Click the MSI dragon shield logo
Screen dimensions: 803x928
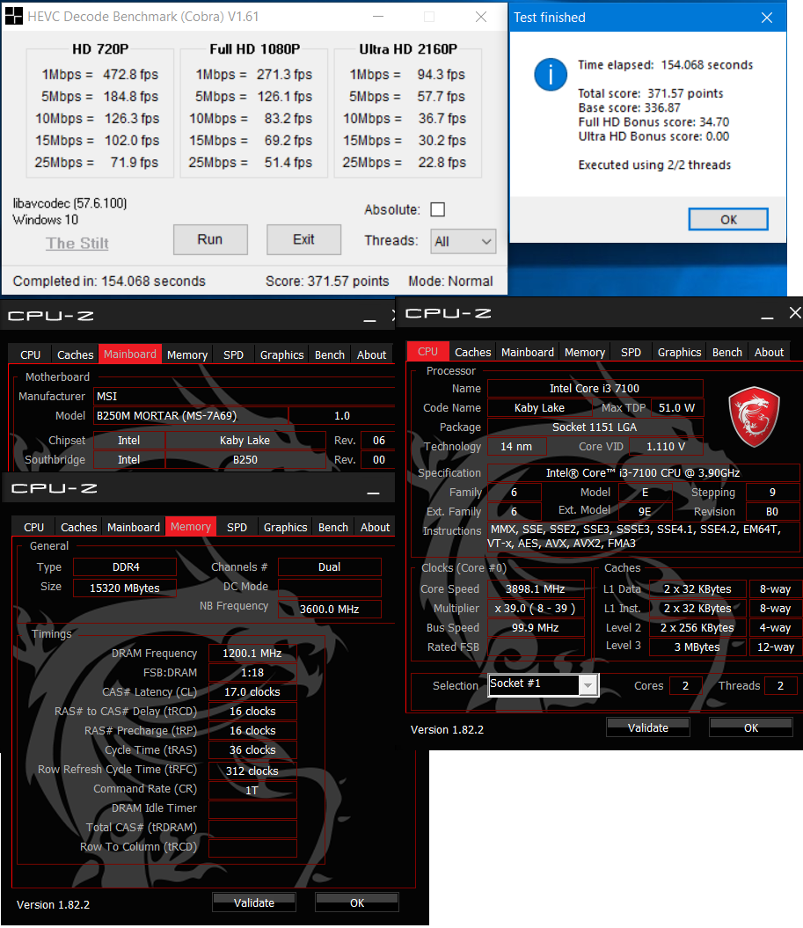(x=754, y=417)
